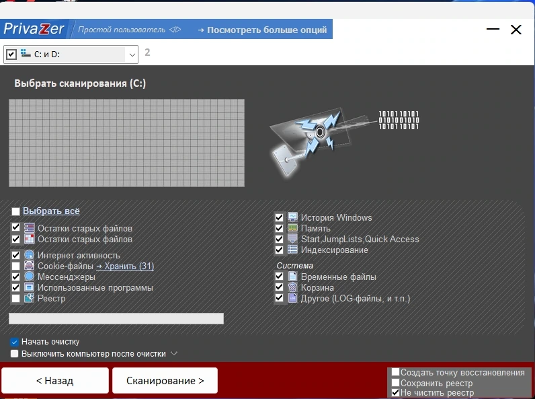Click the disk sector map grid

point(126,143)
